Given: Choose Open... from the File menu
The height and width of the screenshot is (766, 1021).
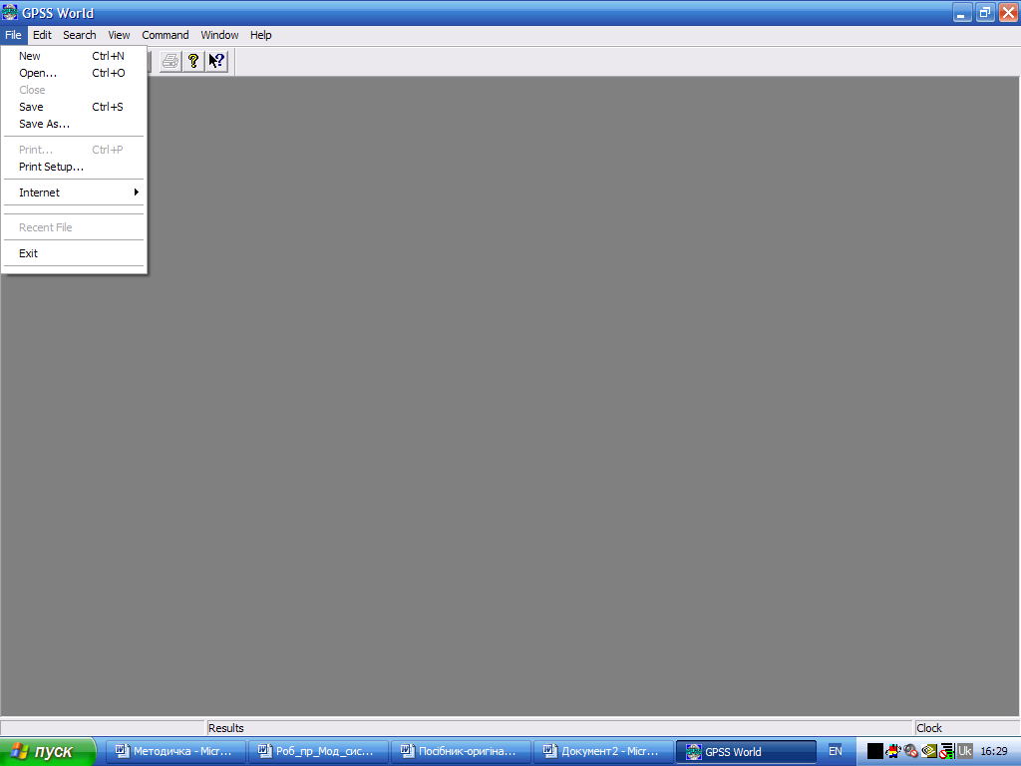Looking at the screenshot, I should 74,73.
